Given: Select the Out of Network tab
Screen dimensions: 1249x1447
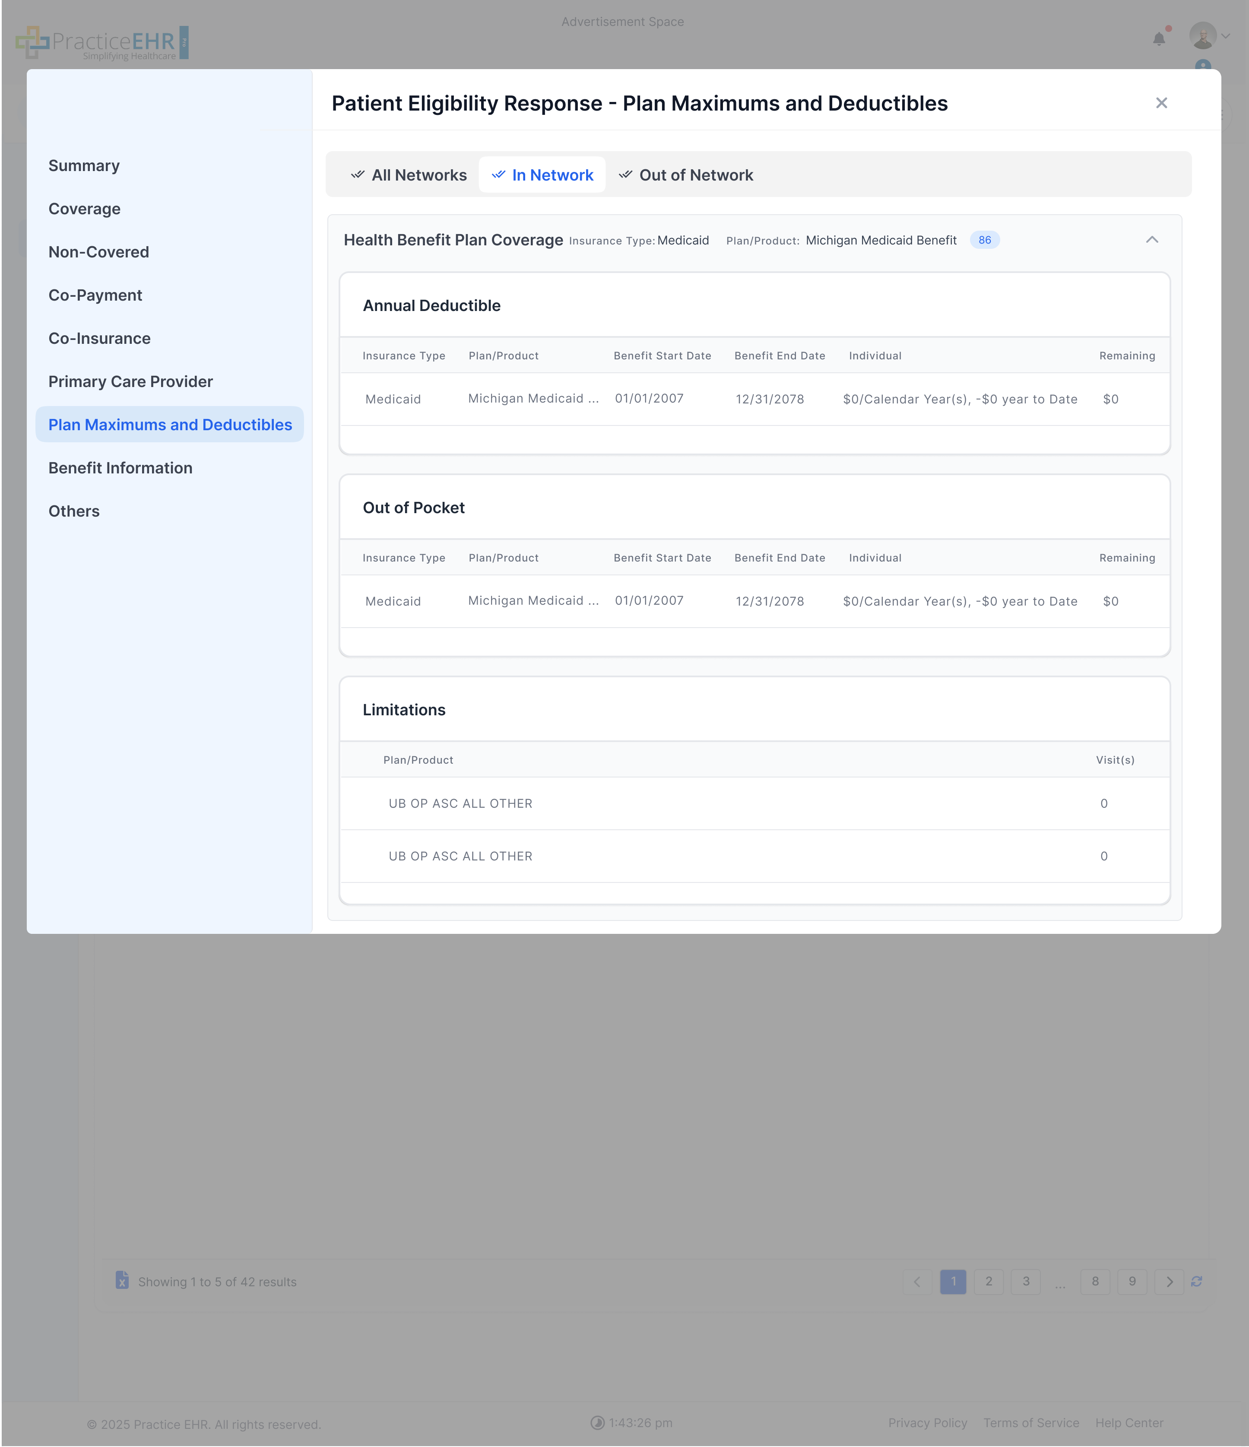Looking at the screenshot, I should (685, 175).
